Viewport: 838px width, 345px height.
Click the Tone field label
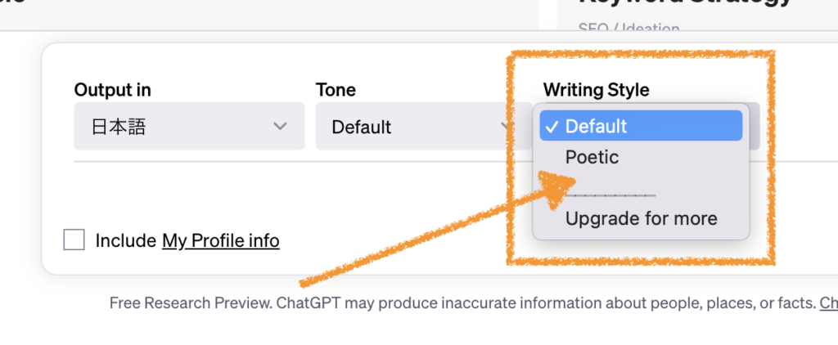(336, 90)
